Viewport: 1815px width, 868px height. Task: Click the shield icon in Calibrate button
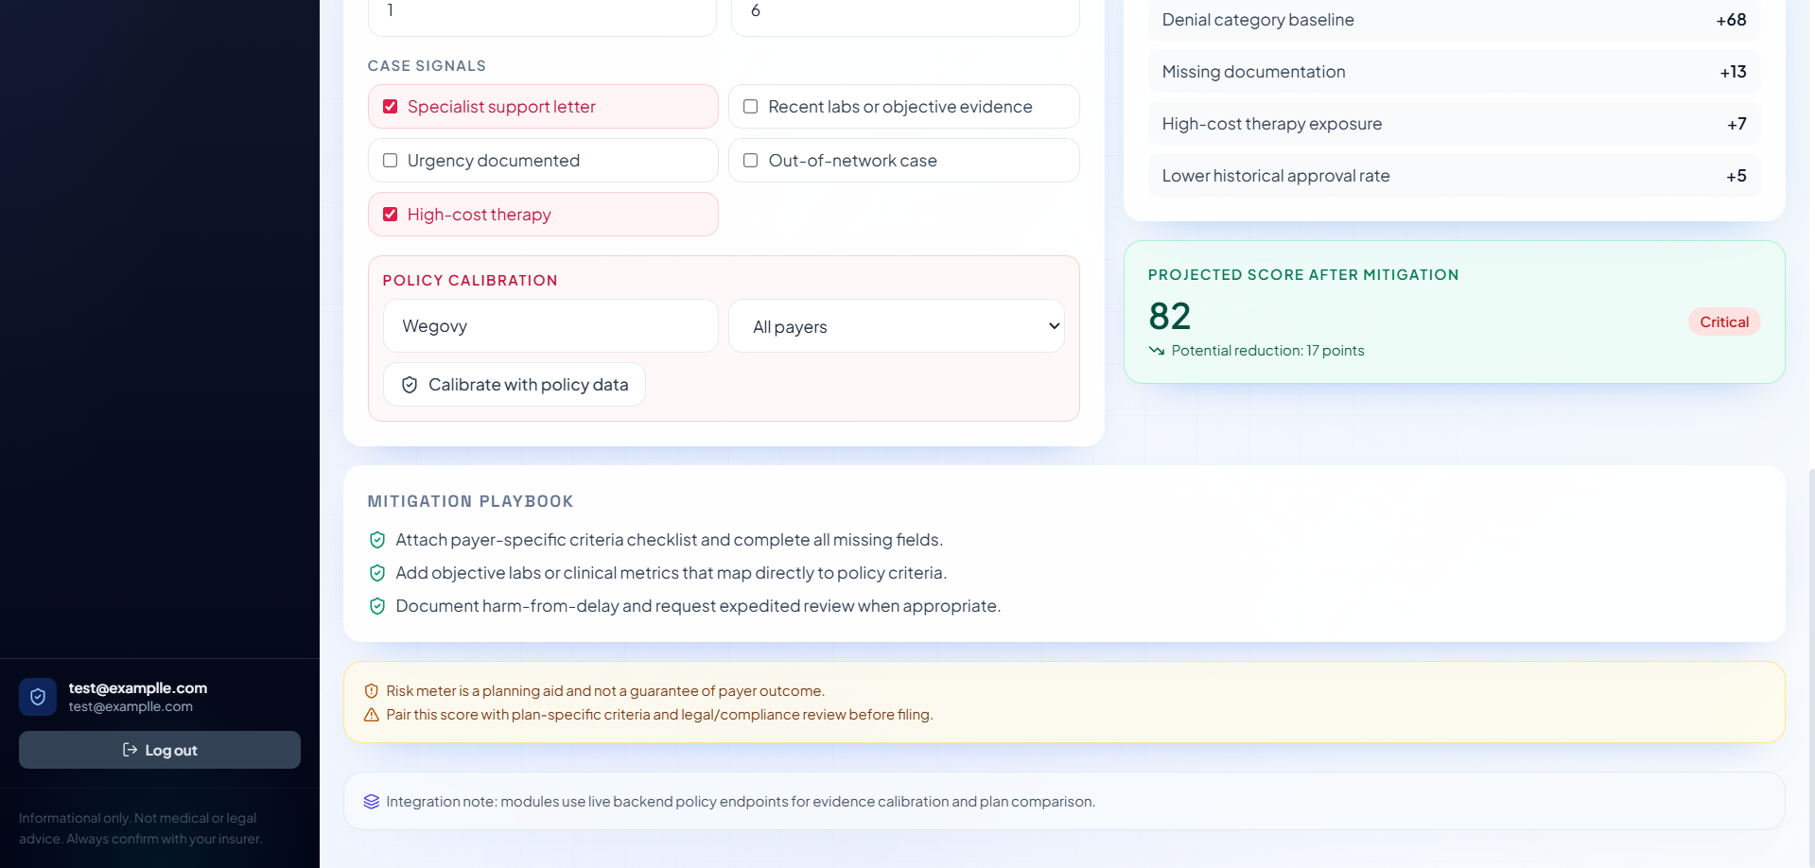coord(410,385)
